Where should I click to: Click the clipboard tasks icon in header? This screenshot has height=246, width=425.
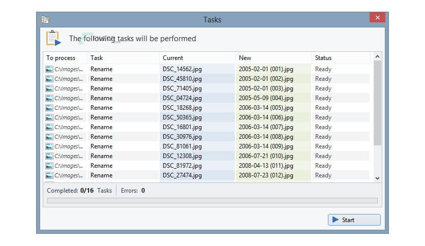pos(53,38)
